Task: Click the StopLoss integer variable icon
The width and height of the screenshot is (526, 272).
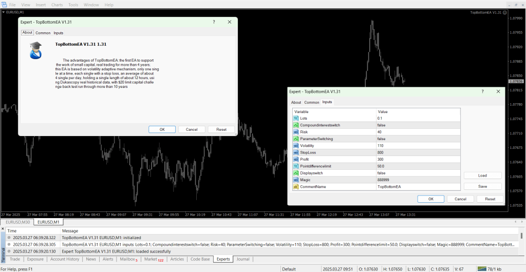Action: click(x=296, y=152)
